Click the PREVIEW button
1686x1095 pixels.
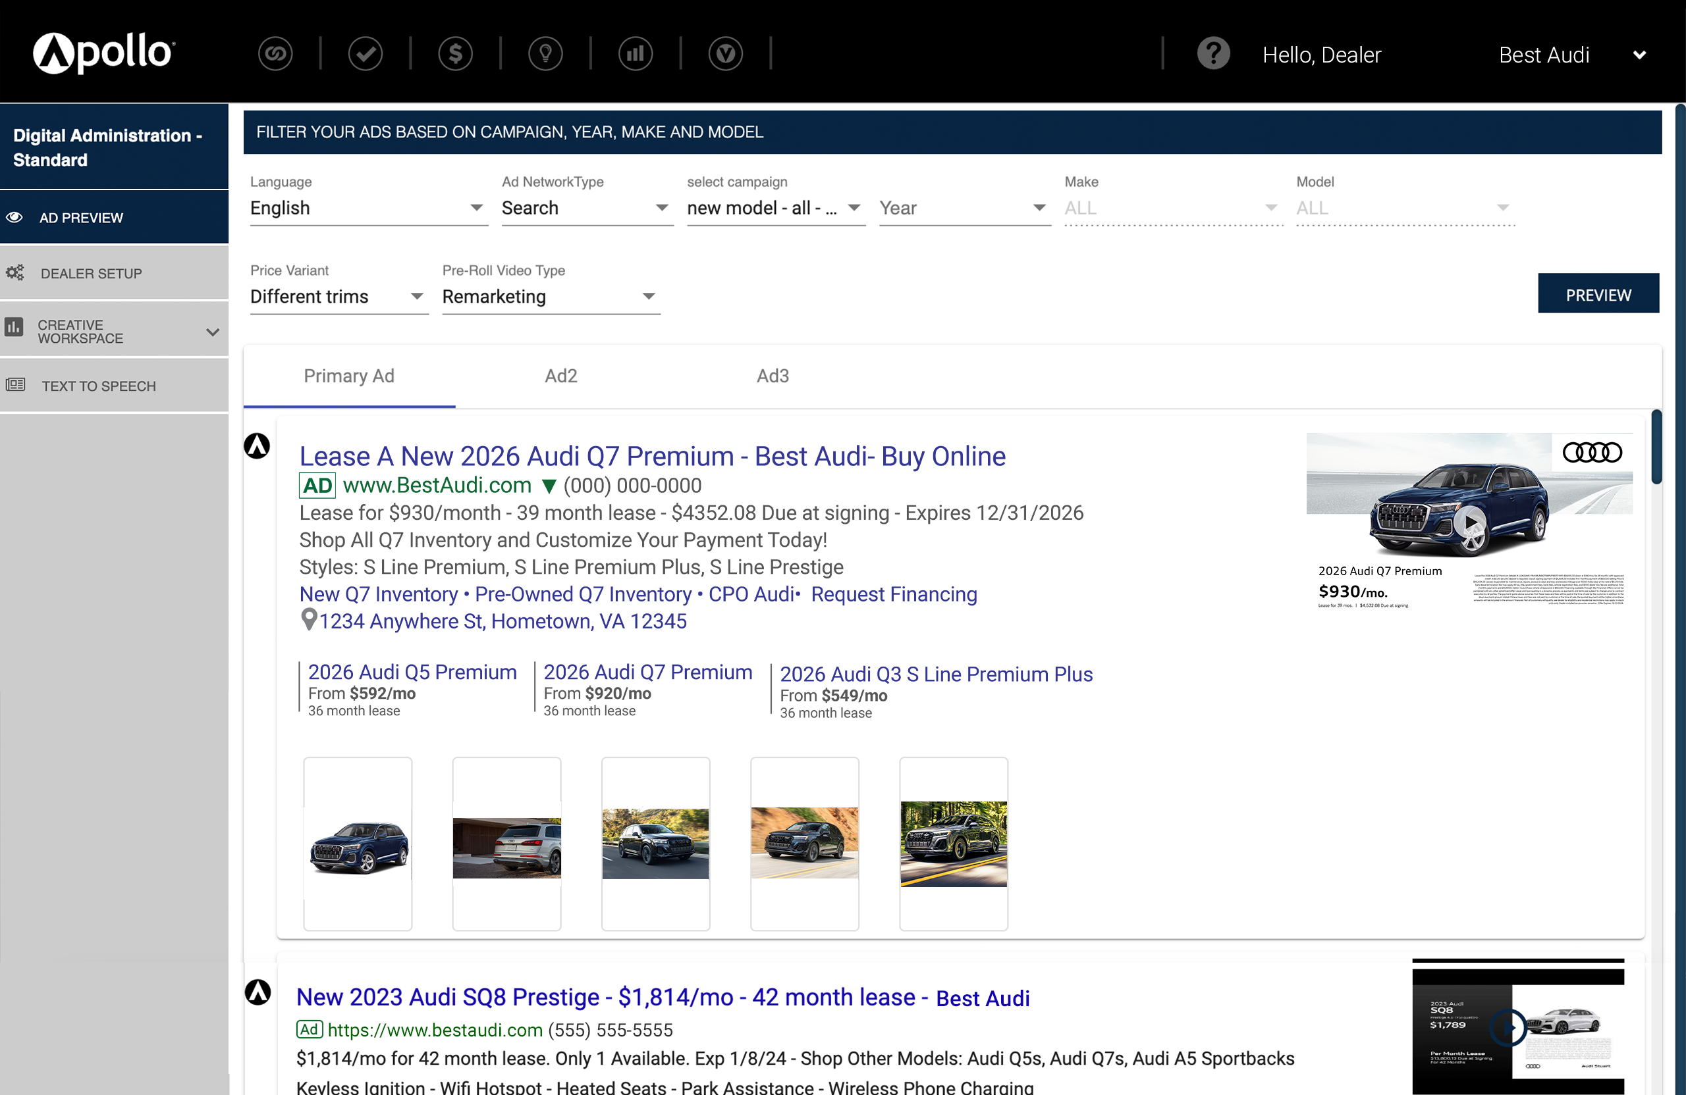point(1598,294)
